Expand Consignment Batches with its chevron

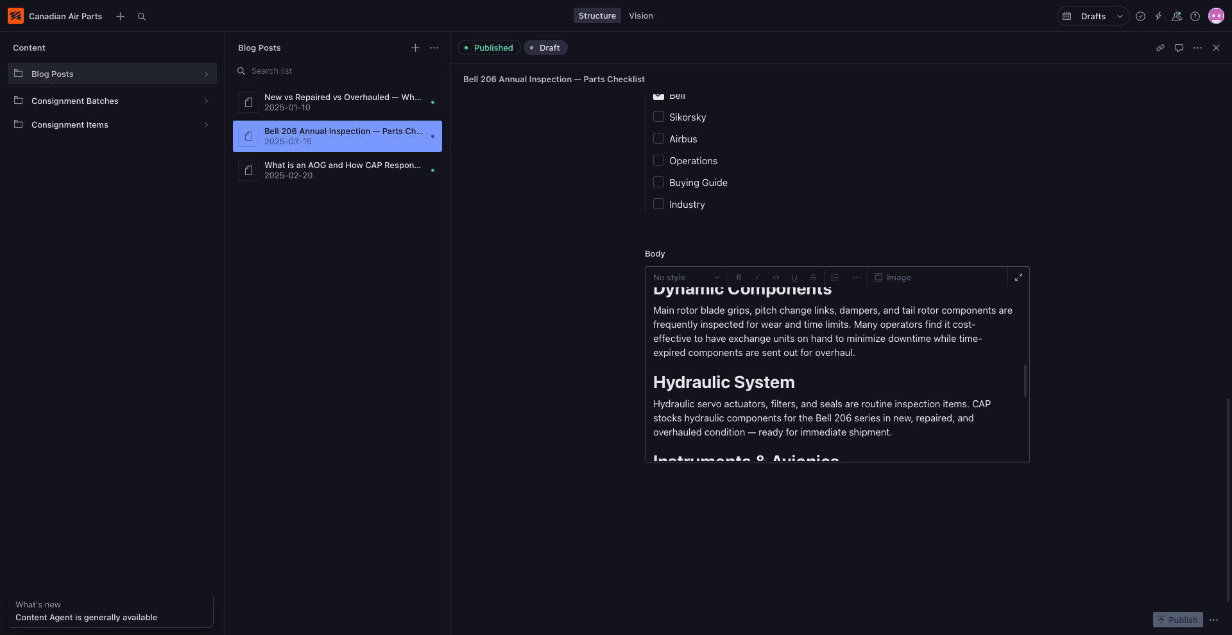point(206,101)
